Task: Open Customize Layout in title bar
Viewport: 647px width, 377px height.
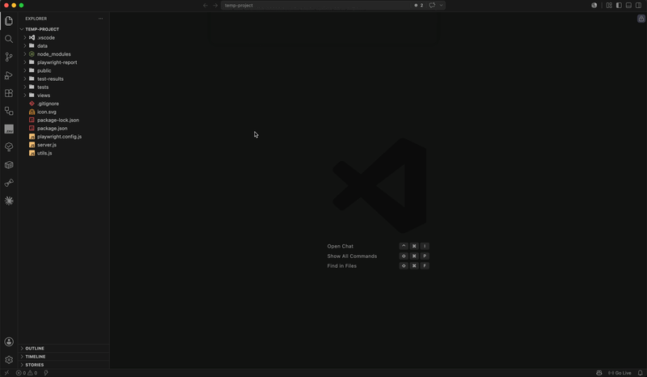Action: tap(609, 6)
